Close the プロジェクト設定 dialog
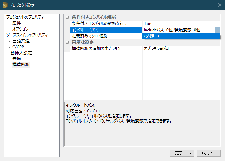The width and height of the screenshot is (225, 161). (x=219, y=5)
